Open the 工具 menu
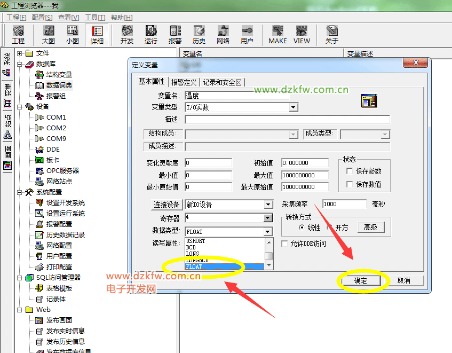Viewport: 452px width, 353px height. [x=95, y=18]
